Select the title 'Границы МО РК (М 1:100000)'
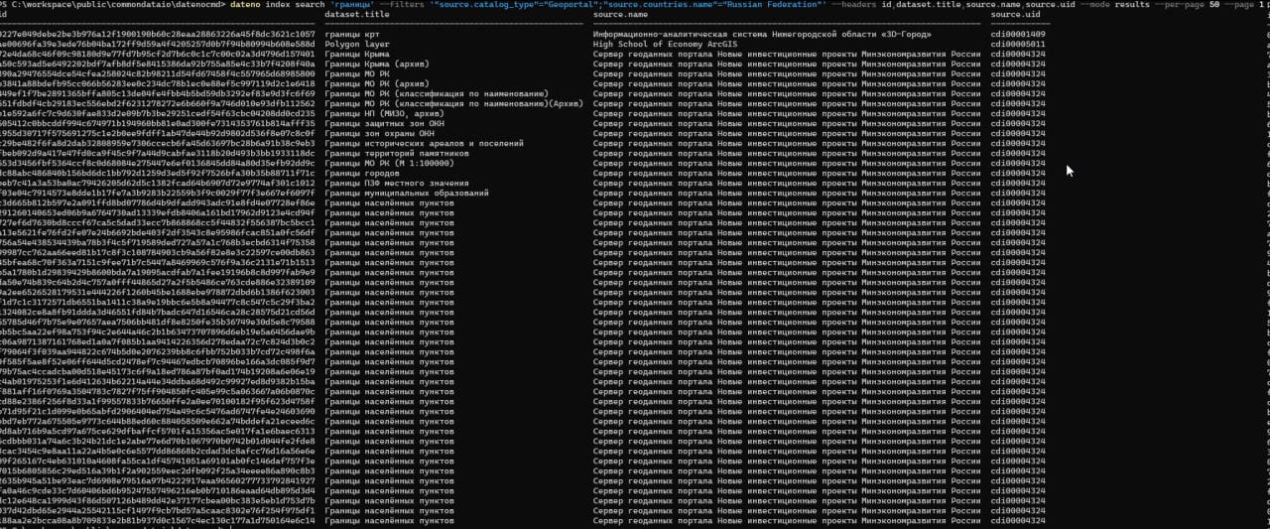 387,164
